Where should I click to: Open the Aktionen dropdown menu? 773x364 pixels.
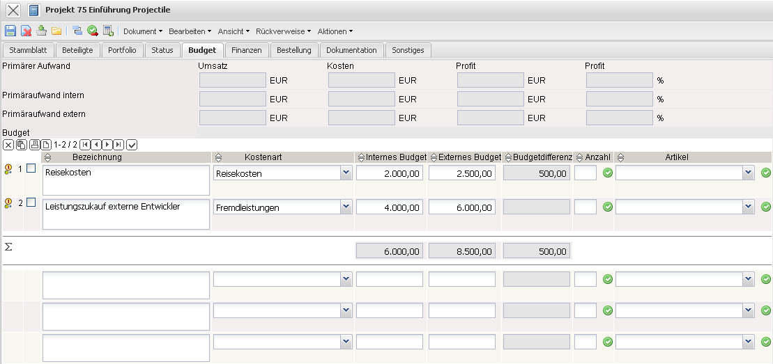click(335, 31)
